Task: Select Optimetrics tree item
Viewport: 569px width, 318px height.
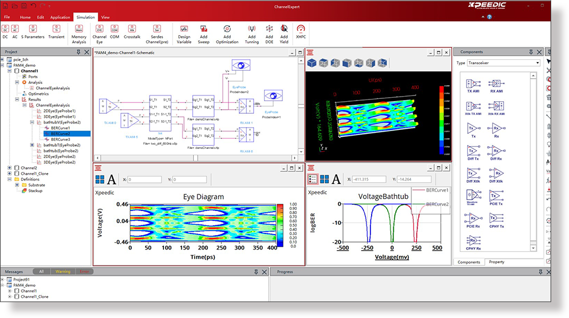Action: 39,94
